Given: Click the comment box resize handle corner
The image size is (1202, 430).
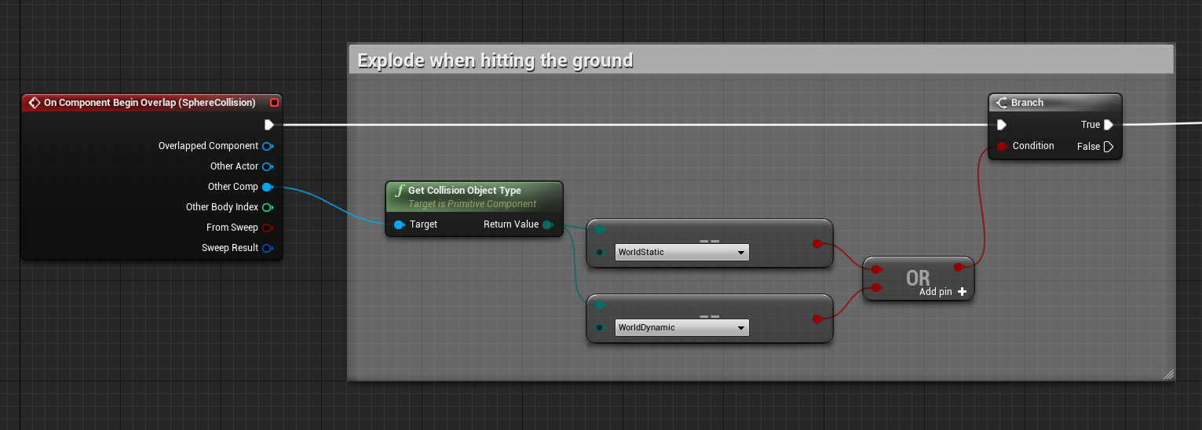Looking at the screenshot, I should pyautogui.click(x=1168, y=374).
